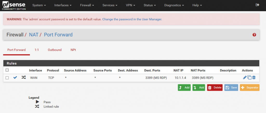Switch to the Outbound tab
Viewport: 266px width, 113px height.
tap(55, 50)
